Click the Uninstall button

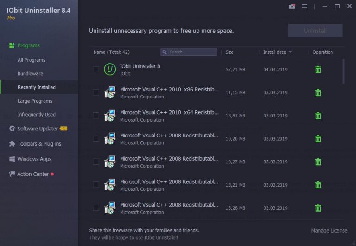coord(315,31)
